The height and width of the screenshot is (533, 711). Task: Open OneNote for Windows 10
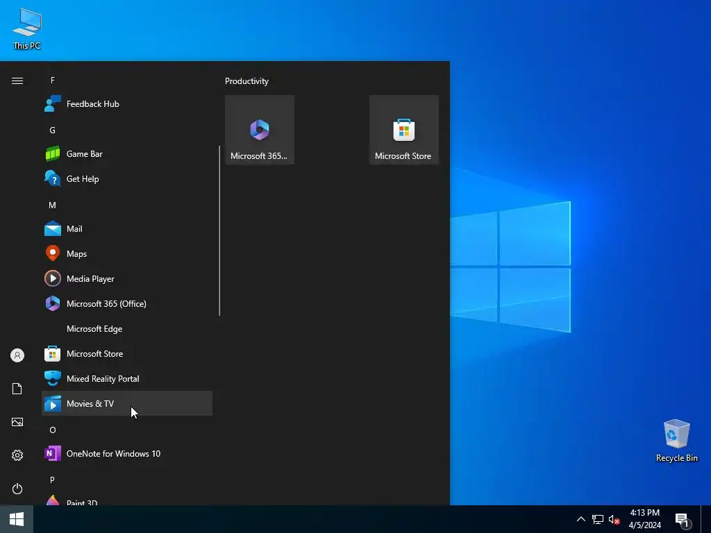[x=126, y=453]
